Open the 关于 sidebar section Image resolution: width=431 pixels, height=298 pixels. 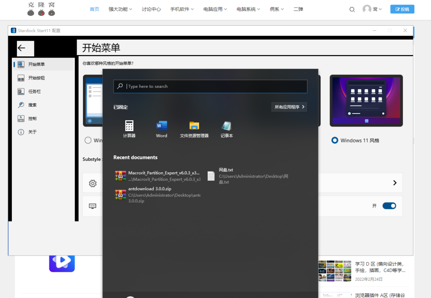[43, 132]
